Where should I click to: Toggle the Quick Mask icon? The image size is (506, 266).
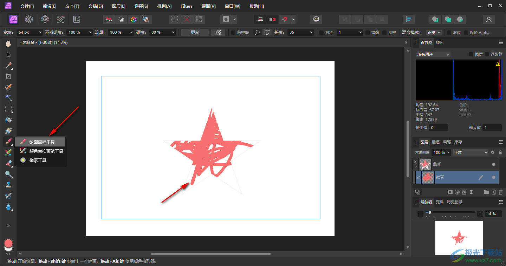pos(226,19)
